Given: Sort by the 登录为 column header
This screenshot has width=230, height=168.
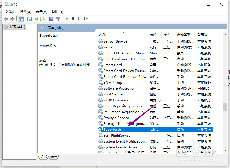Looking at the screenshot, I should [204, 35].
